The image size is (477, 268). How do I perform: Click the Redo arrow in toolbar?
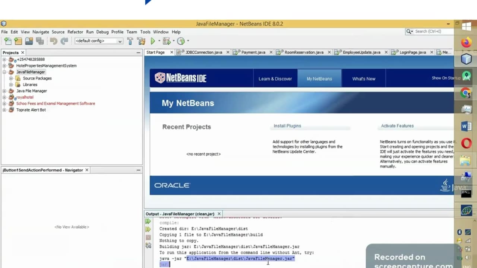click(x=64, y=41)
